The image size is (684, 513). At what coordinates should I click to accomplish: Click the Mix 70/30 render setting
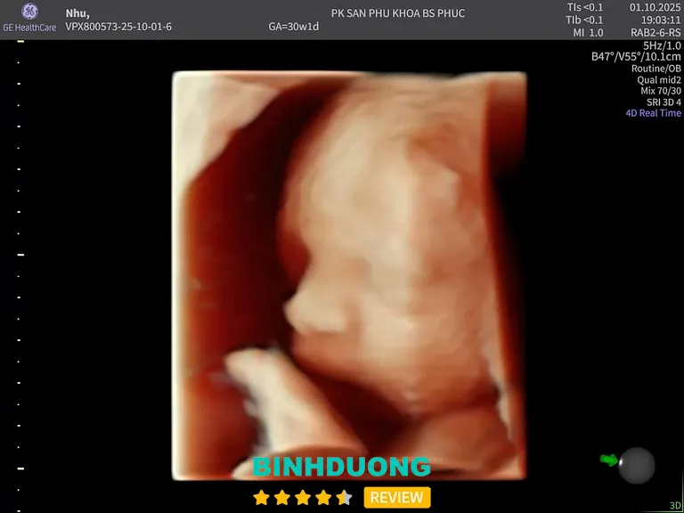click(x=659, y=91)
